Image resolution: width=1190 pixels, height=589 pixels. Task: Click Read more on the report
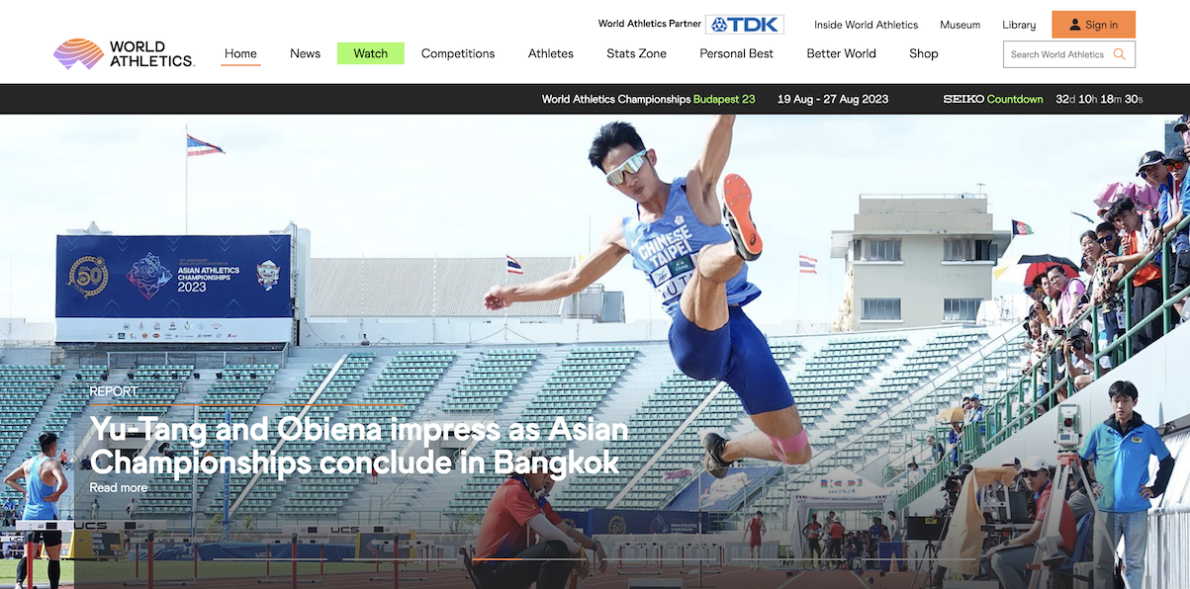(118, 488)
